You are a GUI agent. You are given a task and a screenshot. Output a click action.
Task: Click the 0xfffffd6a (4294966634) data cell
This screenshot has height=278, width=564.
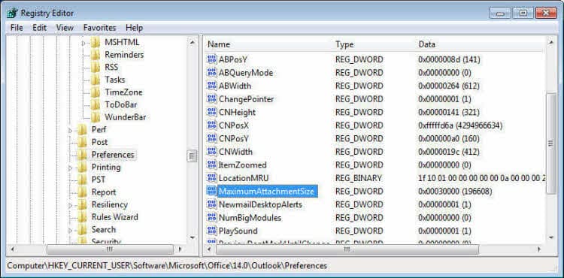pyautogui.click(x=460, y=125)
